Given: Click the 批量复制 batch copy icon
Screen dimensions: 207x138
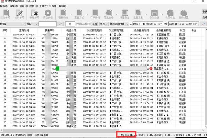Looking at the screenshot, I should point(138,13).
